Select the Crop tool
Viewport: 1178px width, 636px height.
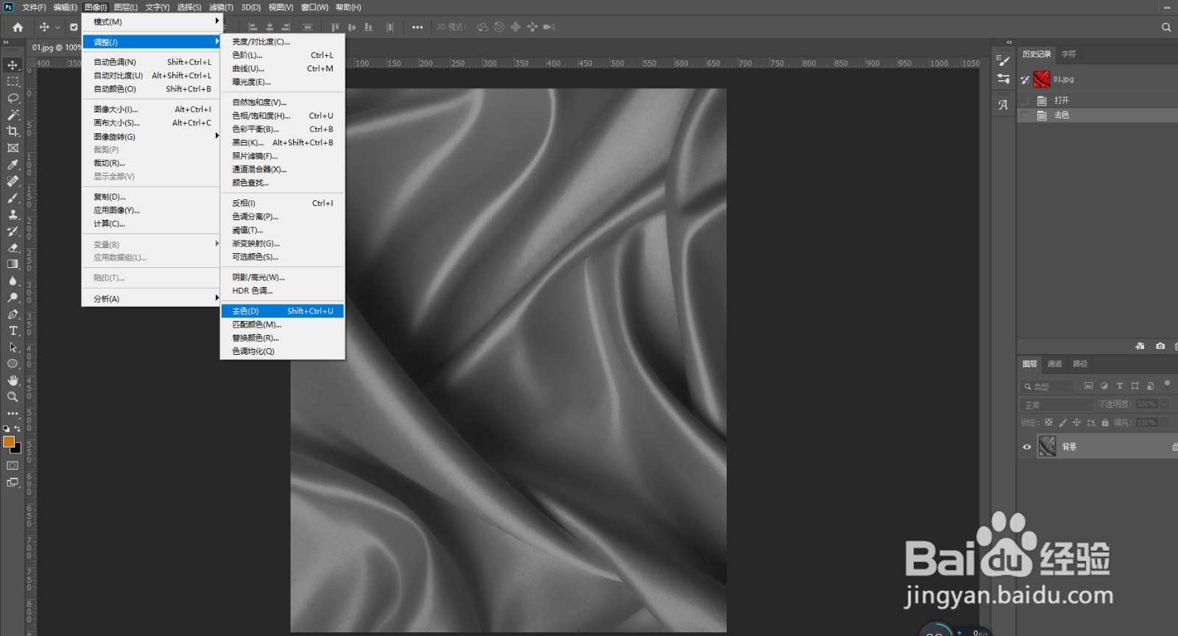coord(13,131)
